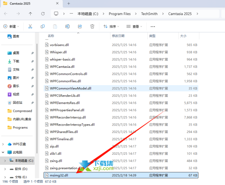Collapse the 此电脑 tree node
The image size is (225, 185).
(3, 152)
